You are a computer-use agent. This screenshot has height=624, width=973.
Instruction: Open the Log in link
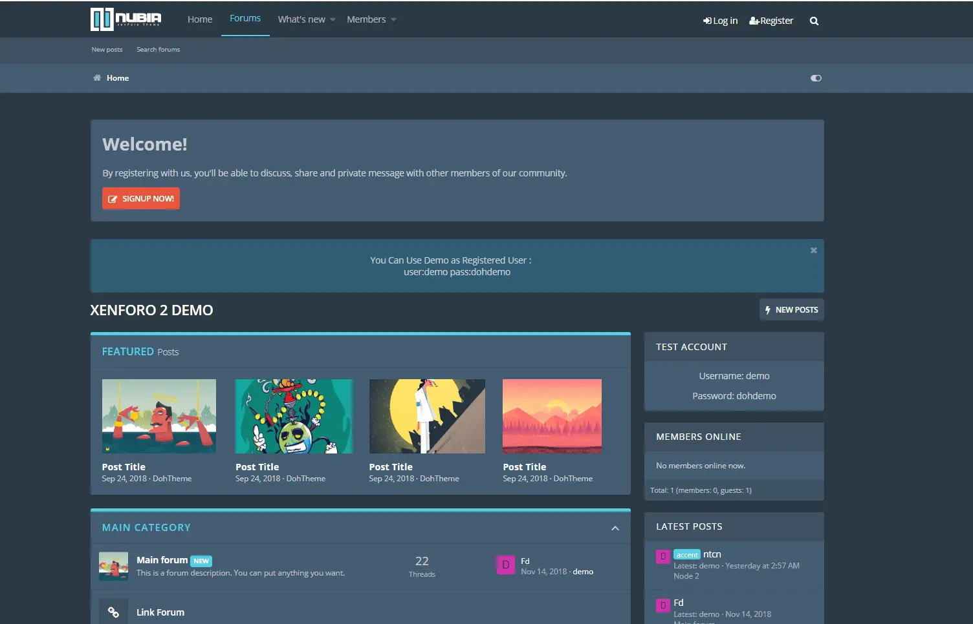[720, 21]
